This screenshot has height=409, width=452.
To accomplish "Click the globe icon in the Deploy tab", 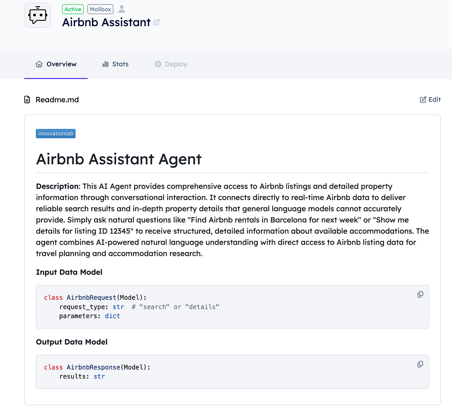I will 158,64.
